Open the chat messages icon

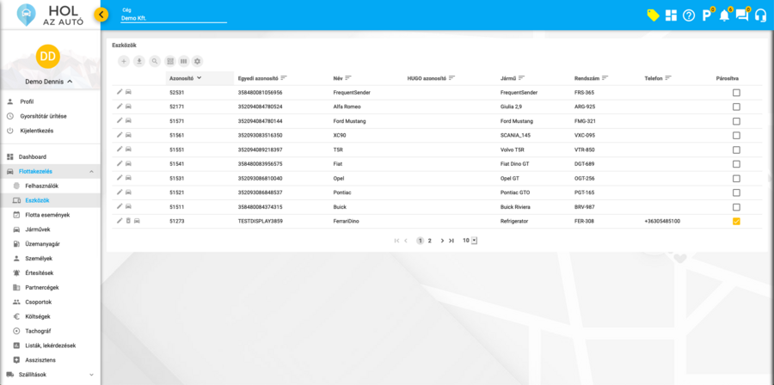pos(742,15)
